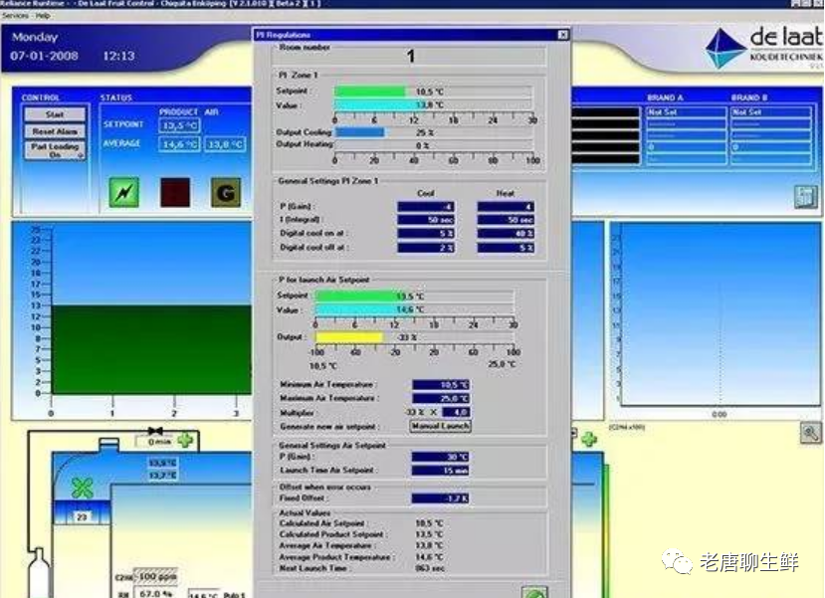Edit the Fixed Offset value field
This screenshot has width=825, height=598.
tap(440, 498)
